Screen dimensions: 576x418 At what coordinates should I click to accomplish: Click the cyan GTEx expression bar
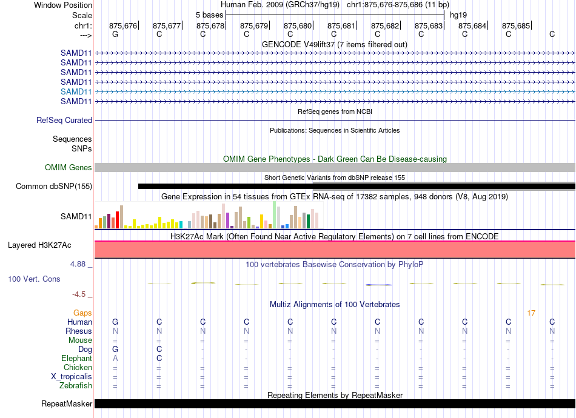coord(181,225)
